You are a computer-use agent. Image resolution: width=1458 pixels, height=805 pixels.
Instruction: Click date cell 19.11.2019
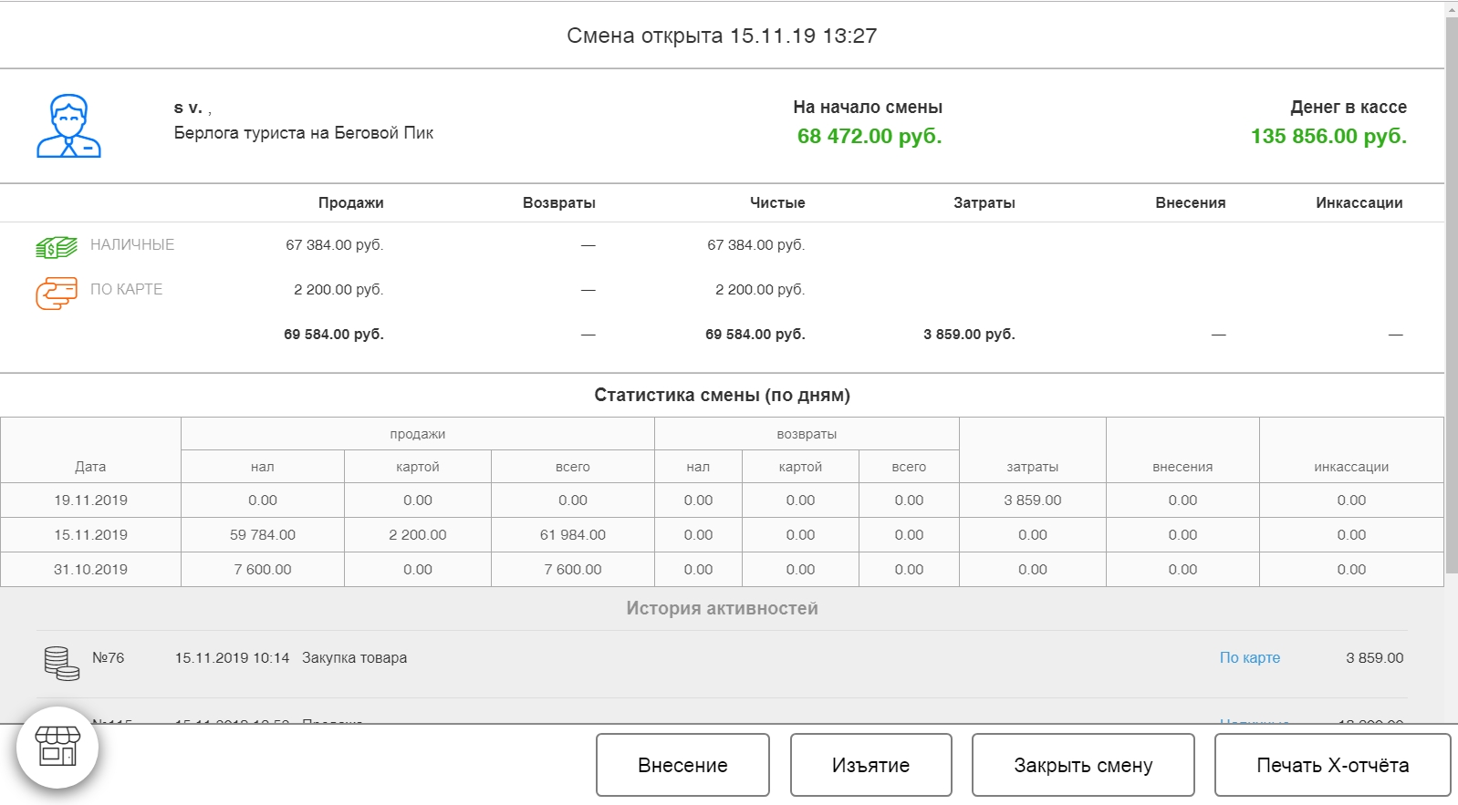pyautogui.click(x=90, y=500)
